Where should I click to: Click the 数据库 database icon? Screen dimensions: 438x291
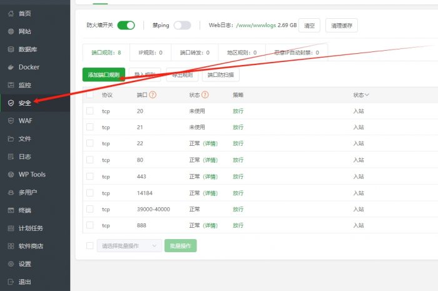pos(11,49)
